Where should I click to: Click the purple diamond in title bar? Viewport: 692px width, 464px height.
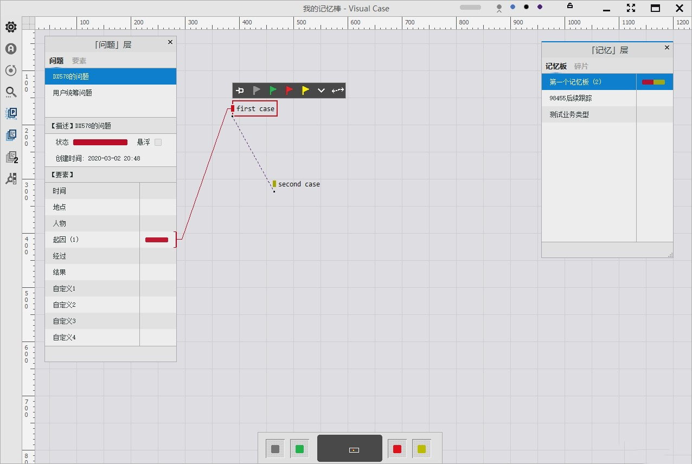540,7
